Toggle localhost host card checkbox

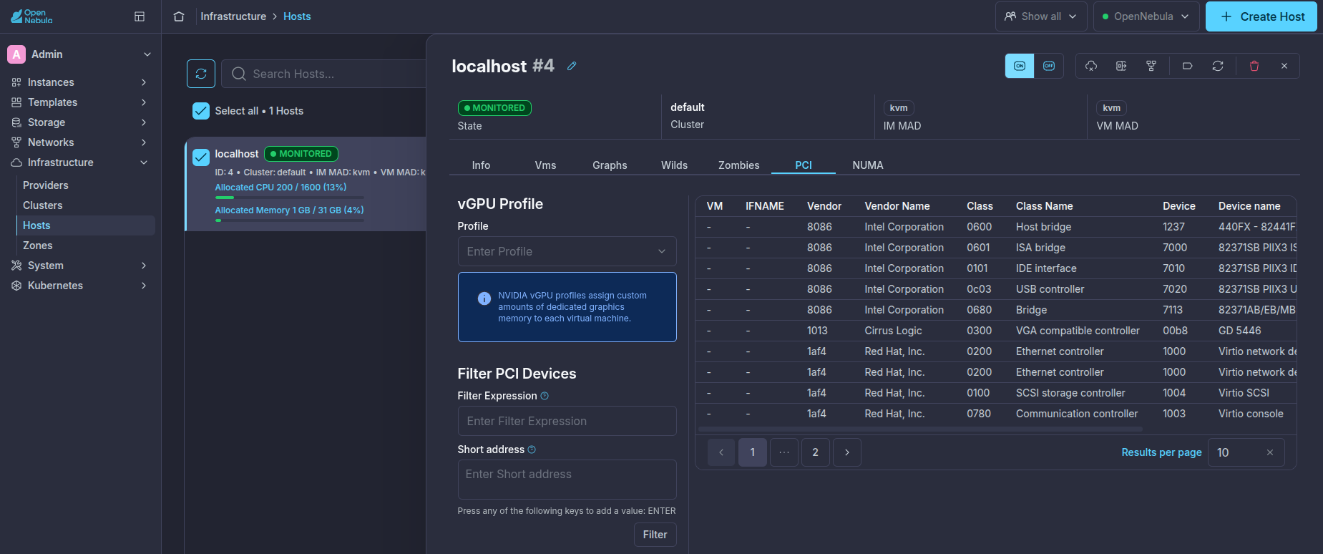pos(201,157)
